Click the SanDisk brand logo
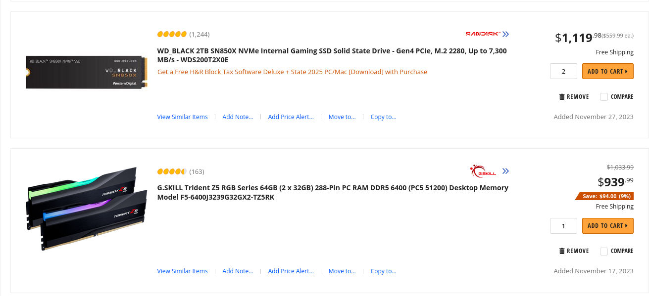Image resolution: width=649 pixels, height=296 pixels. tap(481, 34)
